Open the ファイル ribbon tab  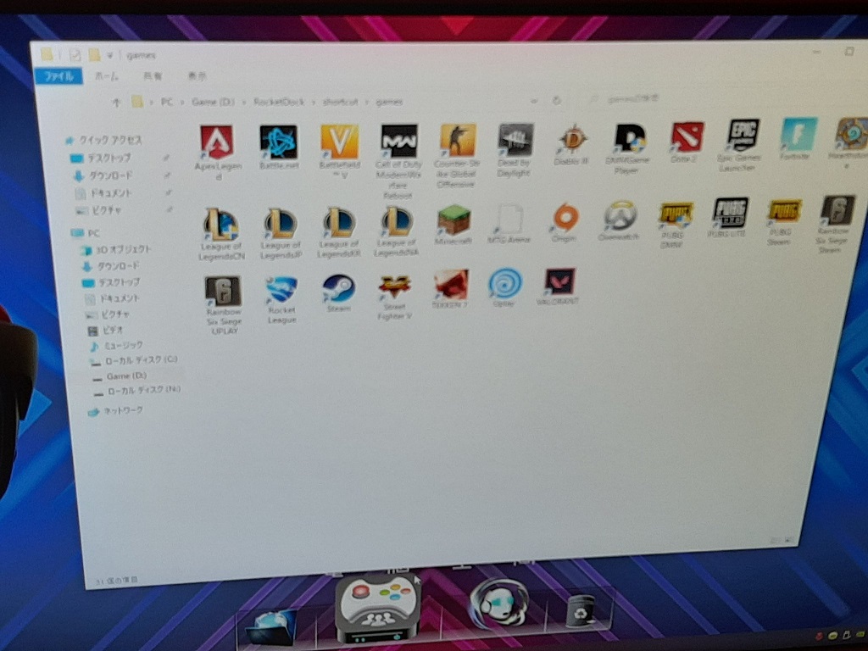click(x=58, y=75)
